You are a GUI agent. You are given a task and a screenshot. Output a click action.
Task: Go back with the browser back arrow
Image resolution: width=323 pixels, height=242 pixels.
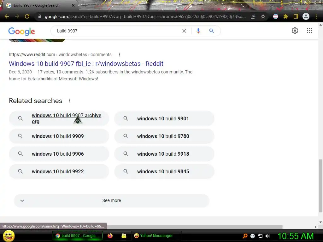pos(7,16)
